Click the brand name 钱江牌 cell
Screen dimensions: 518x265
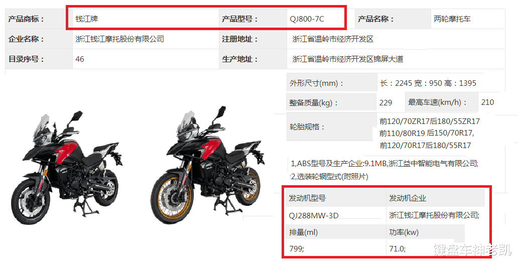[146, 19]
